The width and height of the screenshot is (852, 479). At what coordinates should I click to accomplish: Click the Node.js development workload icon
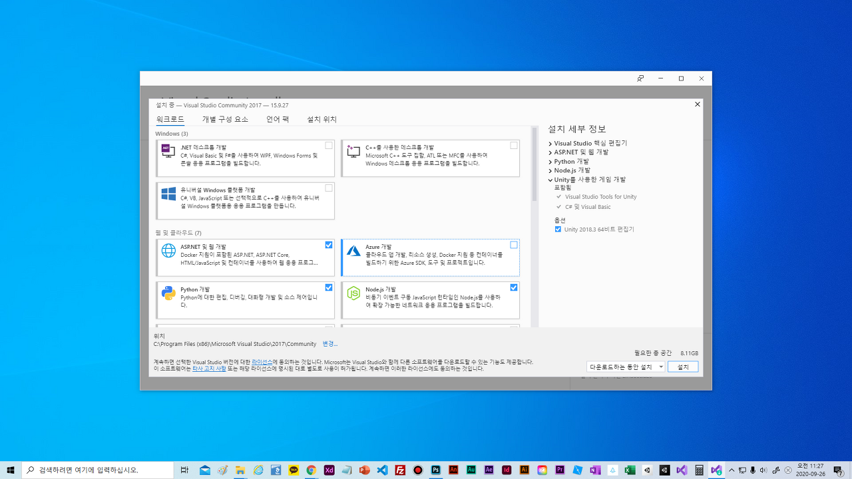pyautogui.click(x=353, y=293)
